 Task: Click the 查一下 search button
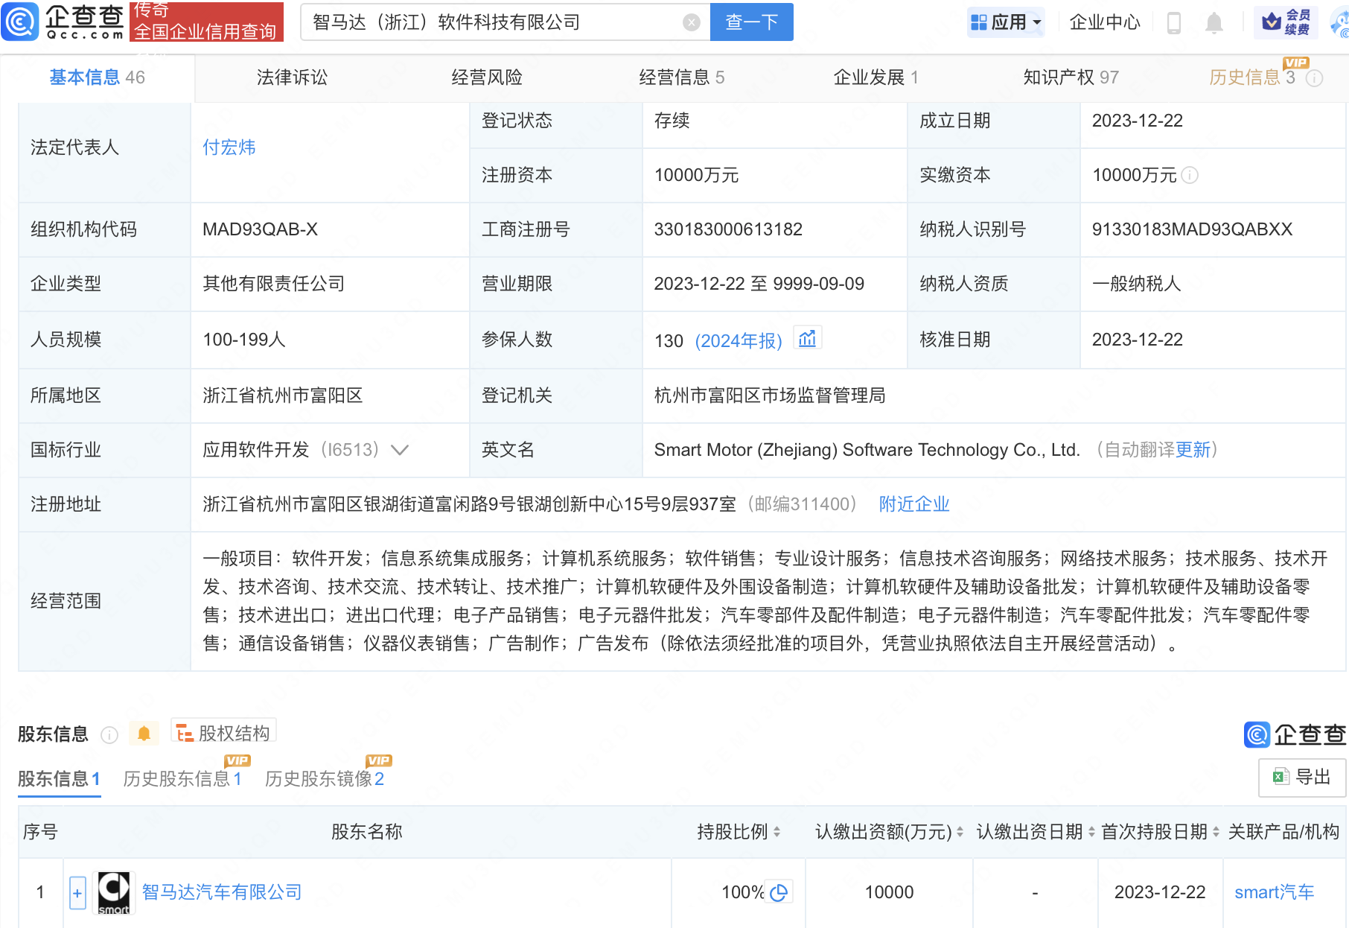click(x=750, y=22)
